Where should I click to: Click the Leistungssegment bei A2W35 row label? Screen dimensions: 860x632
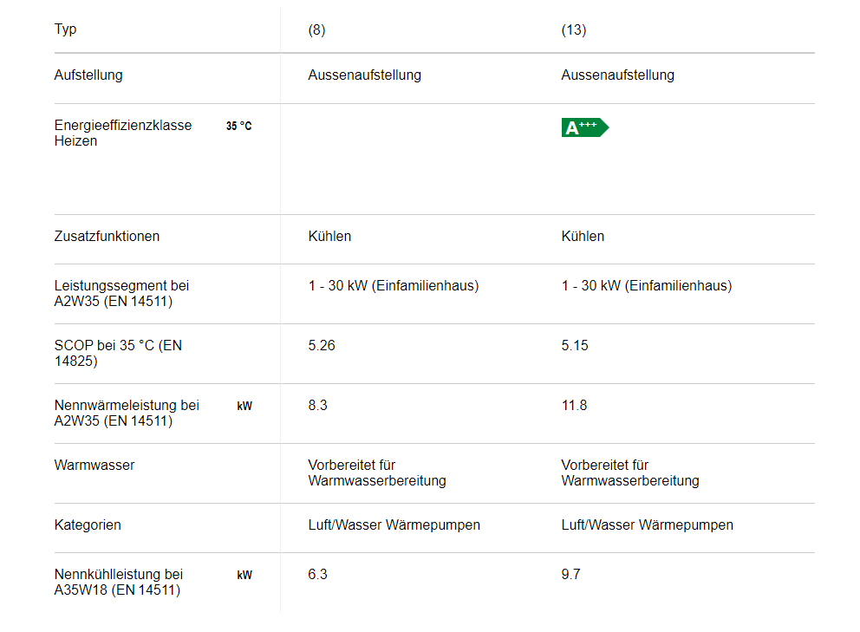click(121, 293)
